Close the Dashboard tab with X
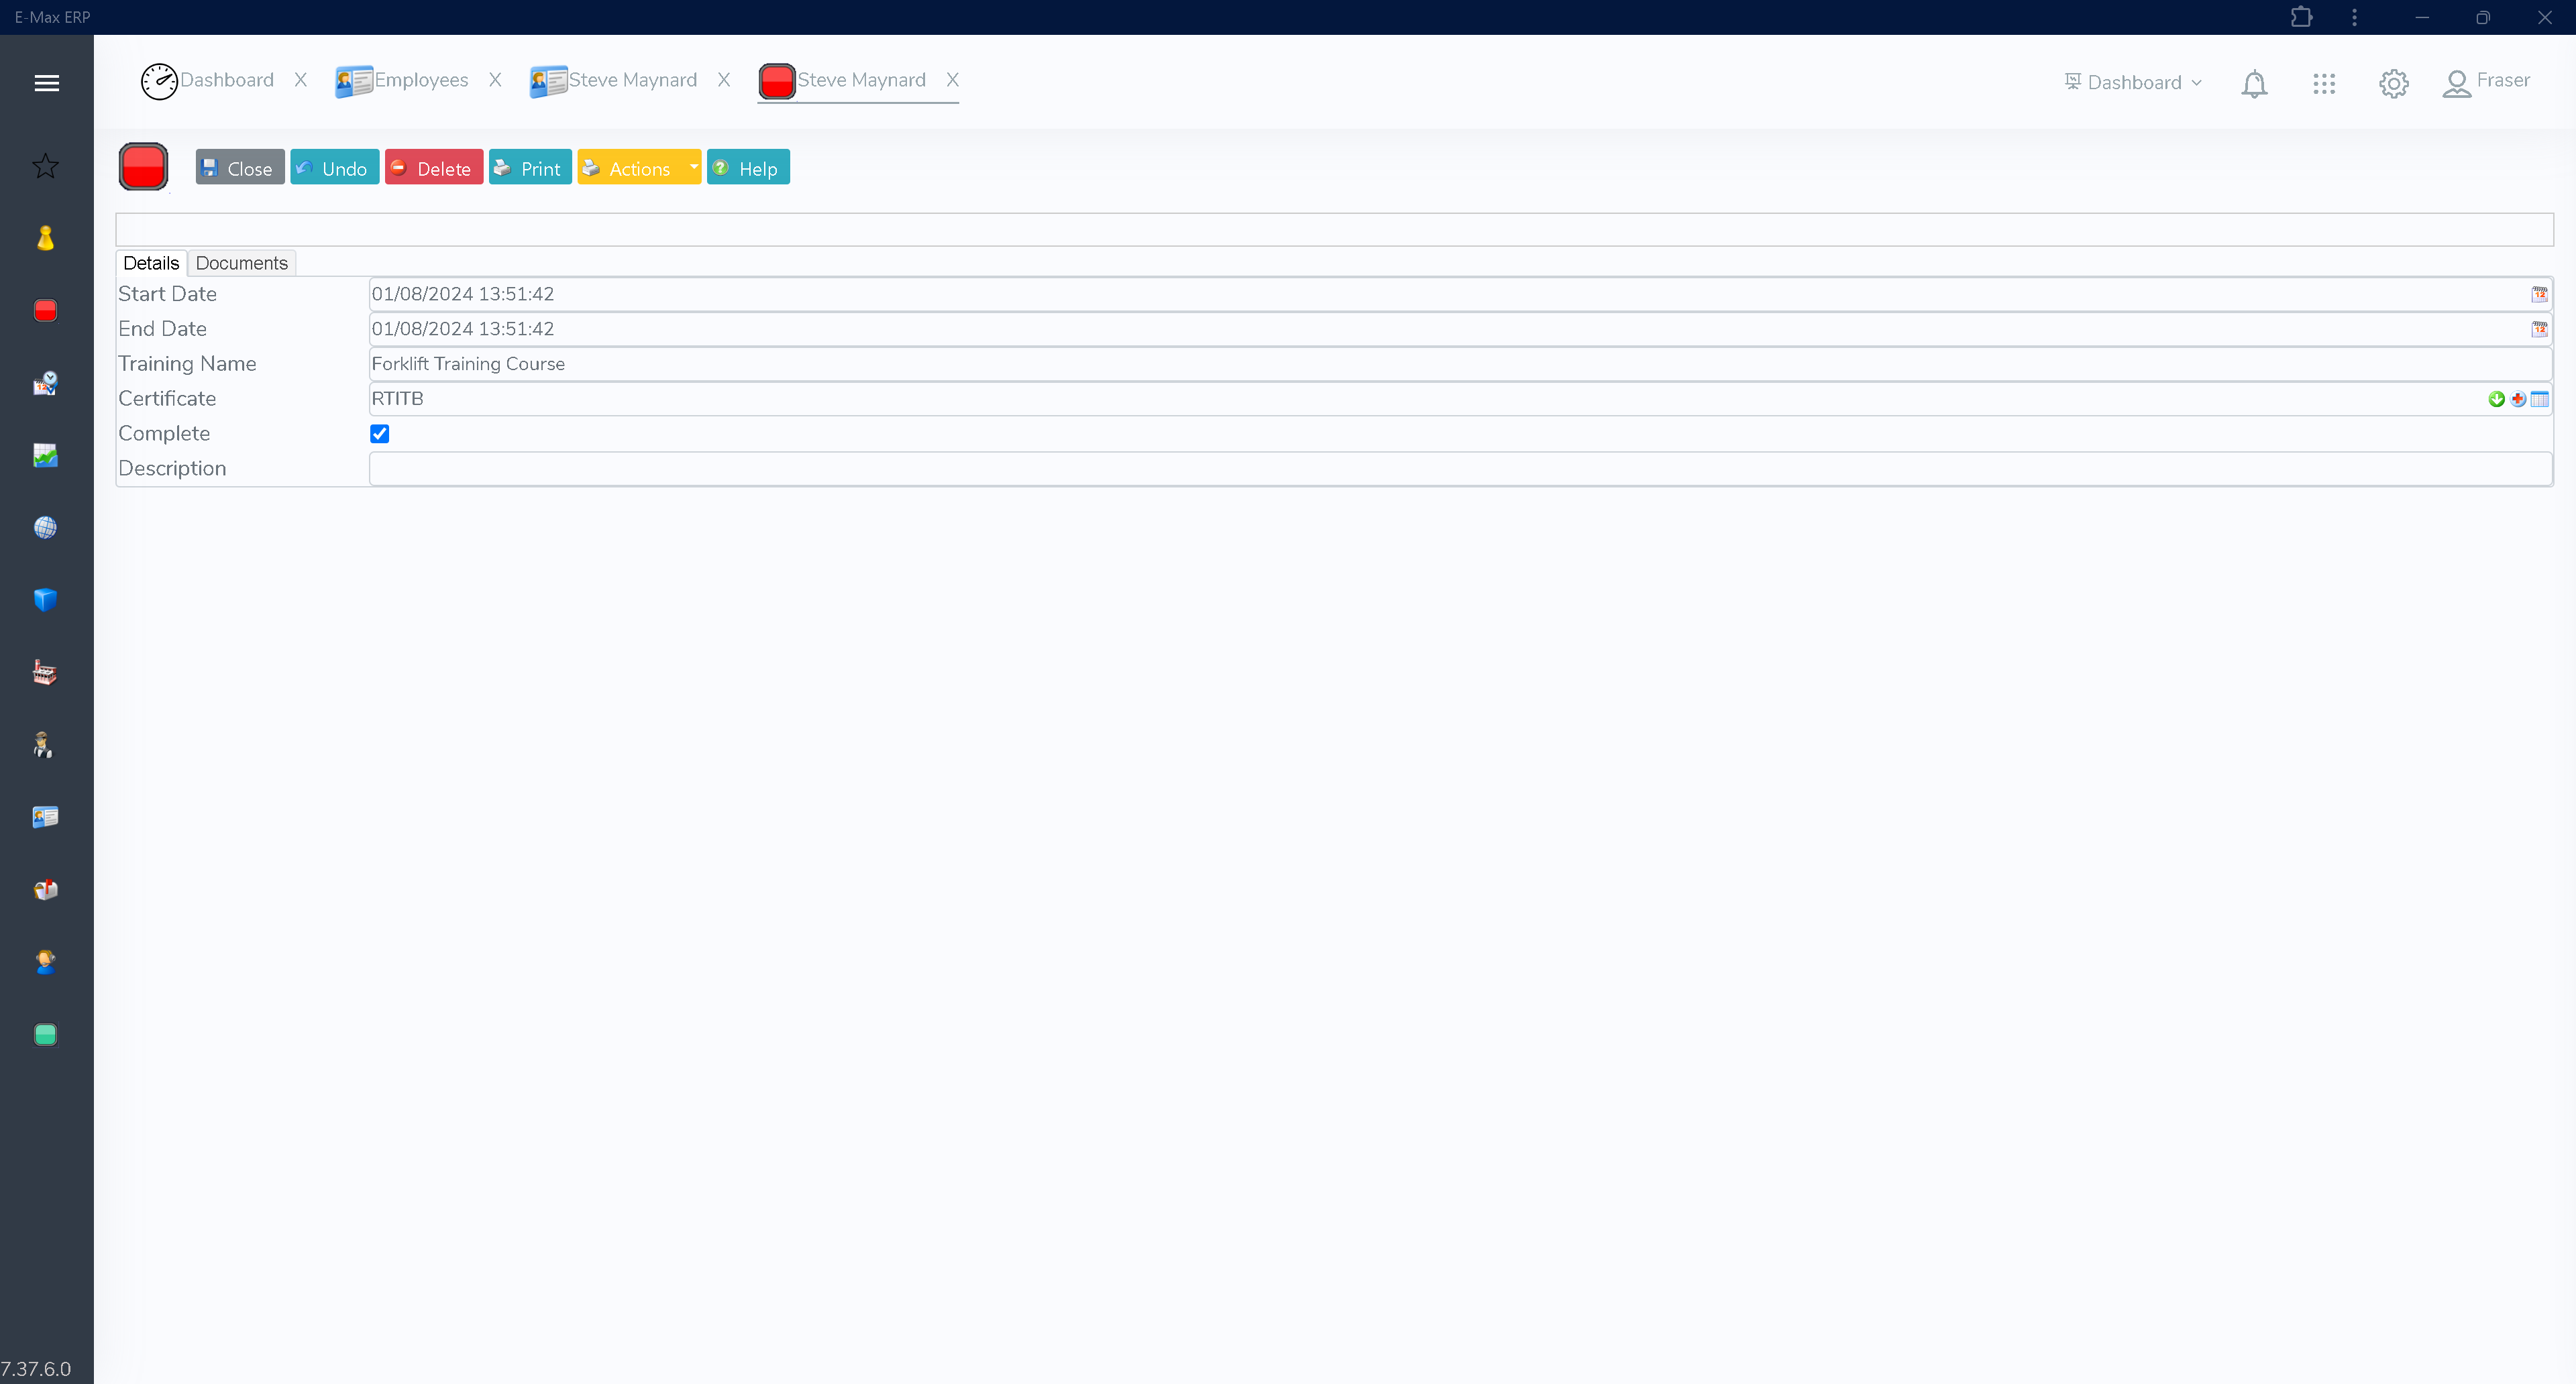Screen dimensions: 2576x1384 300,80
